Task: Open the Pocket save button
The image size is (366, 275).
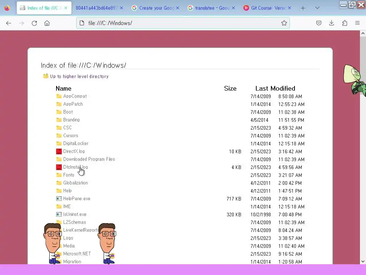Action: (318, 23)
